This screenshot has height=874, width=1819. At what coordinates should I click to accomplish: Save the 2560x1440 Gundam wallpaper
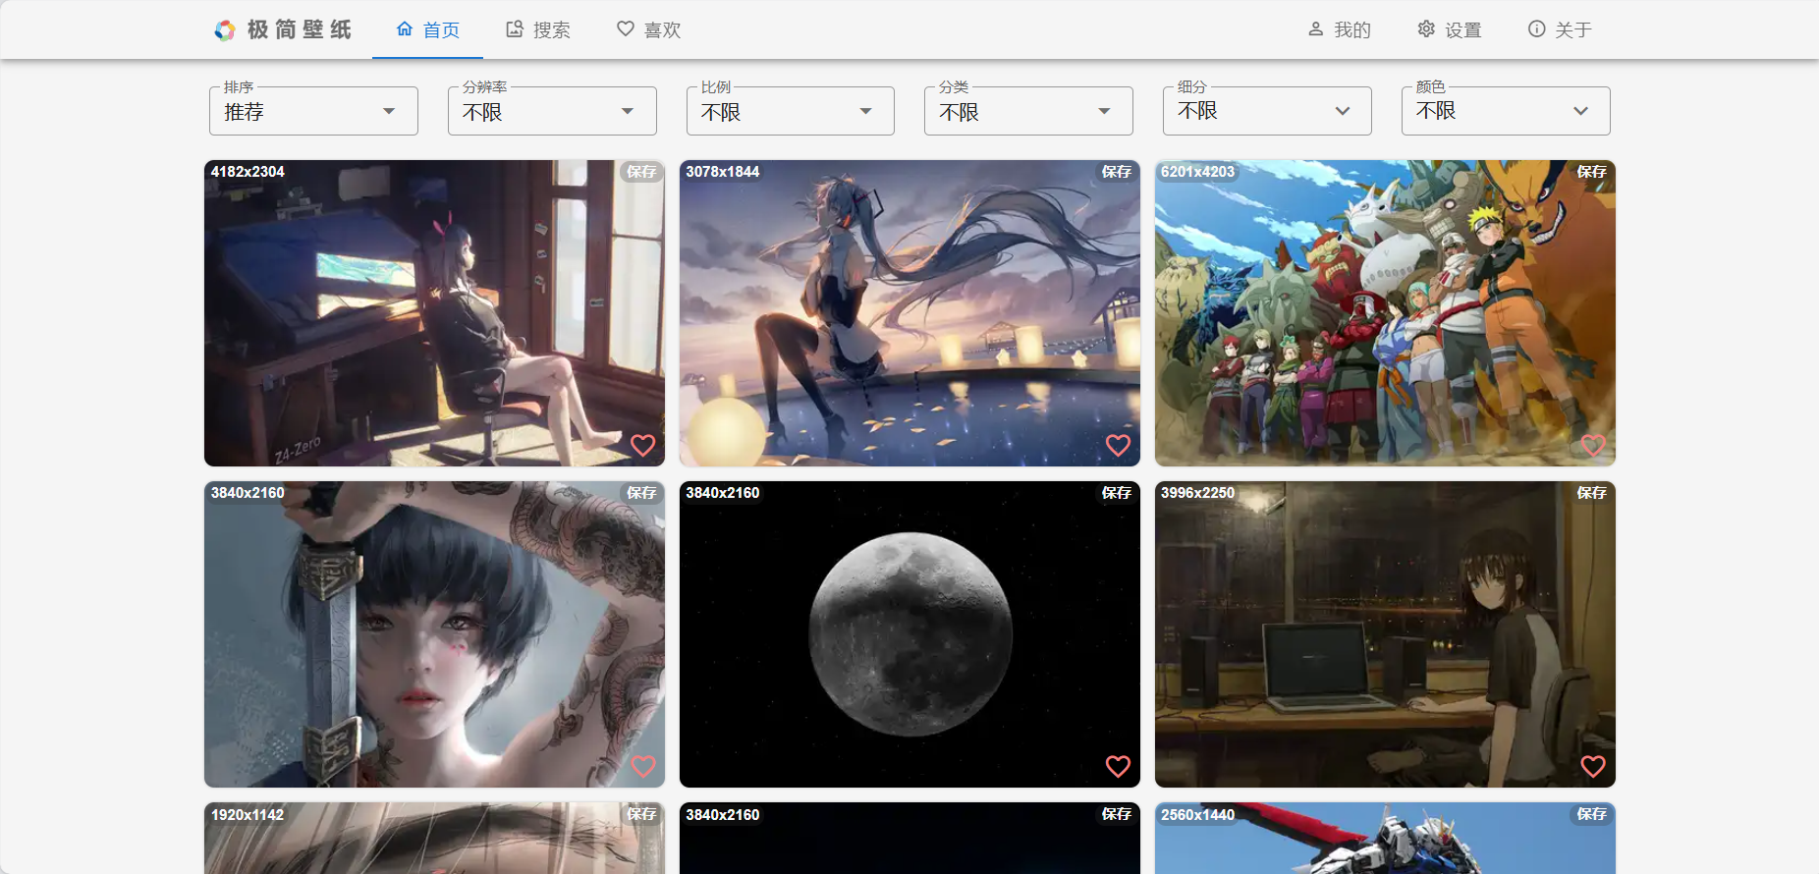pos(1592,814)
